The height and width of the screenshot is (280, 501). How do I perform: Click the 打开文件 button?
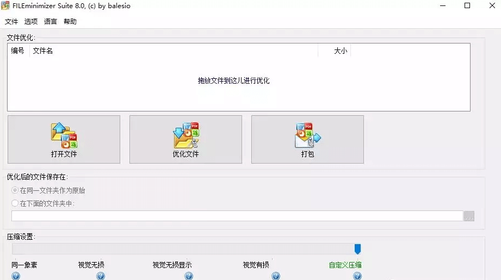coord(64,140)
